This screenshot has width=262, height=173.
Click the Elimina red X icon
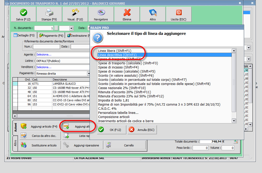pyautogui.click(x=127, y=12)
